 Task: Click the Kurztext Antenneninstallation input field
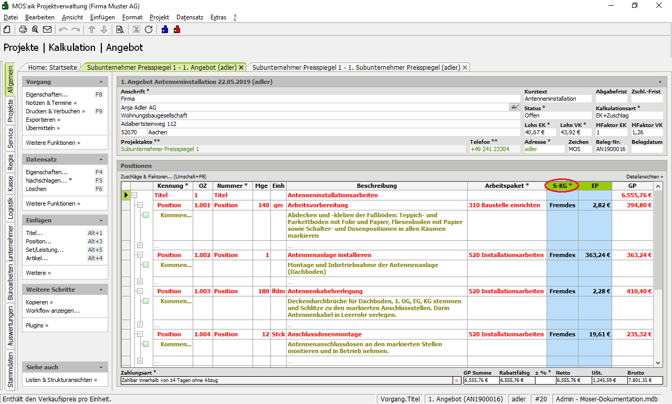558,99
